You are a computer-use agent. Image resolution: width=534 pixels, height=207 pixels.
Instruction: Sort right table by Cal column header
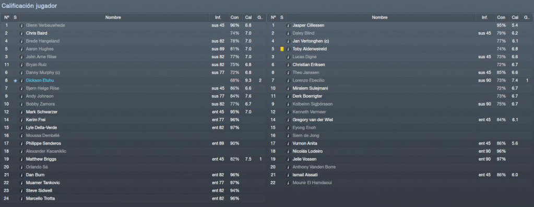pyautogui.click(x=515, y=17)
